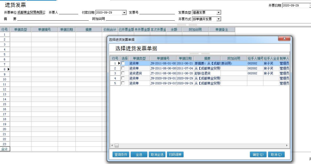Check the selection box in dialog row 5
Screen dimensions: 311x164
tap(123, 83)
